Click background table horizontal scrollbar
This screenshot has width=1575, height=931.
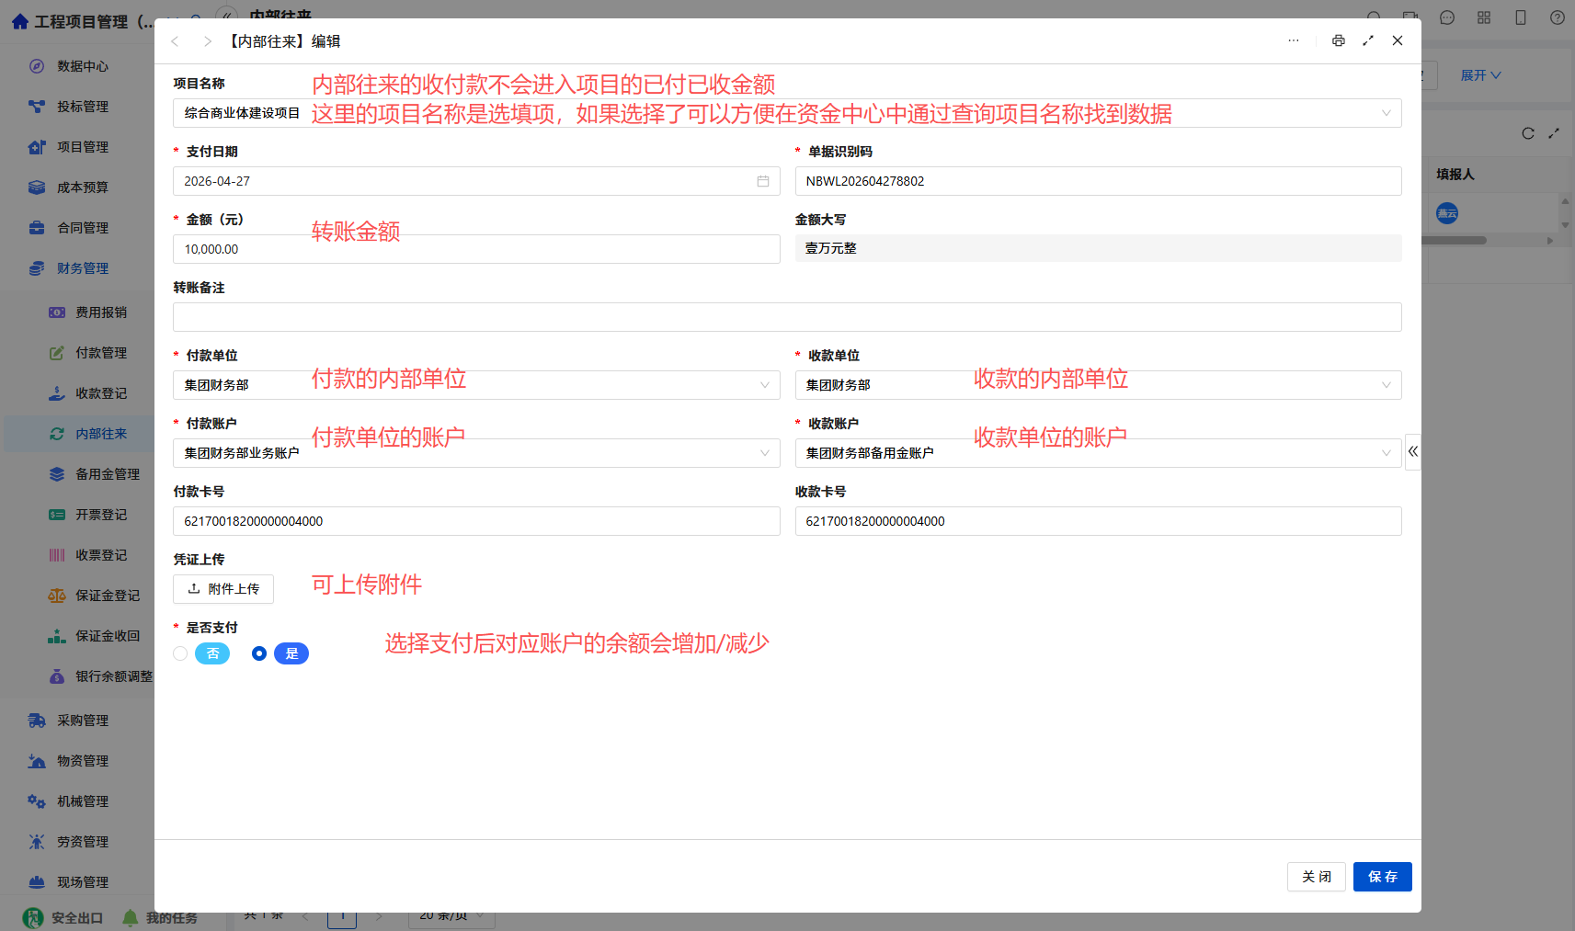point(1454,241)
